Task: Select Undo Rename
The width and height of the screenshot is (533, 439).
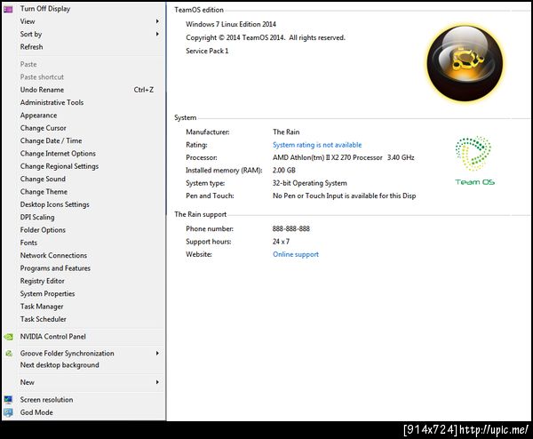Action: tap(42, 90)
